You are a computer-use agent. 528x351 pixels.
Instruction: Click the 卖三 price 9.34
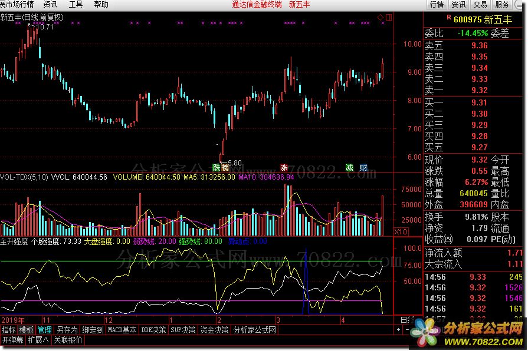[x=480, y=68]
